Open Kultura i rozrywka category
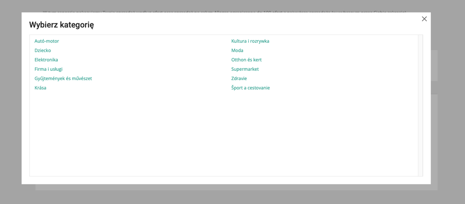 pyautogui.click(x=250, y=41)
